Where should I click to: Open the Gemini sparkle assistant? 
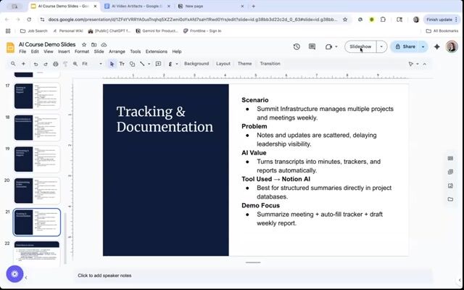click(436, 46)
